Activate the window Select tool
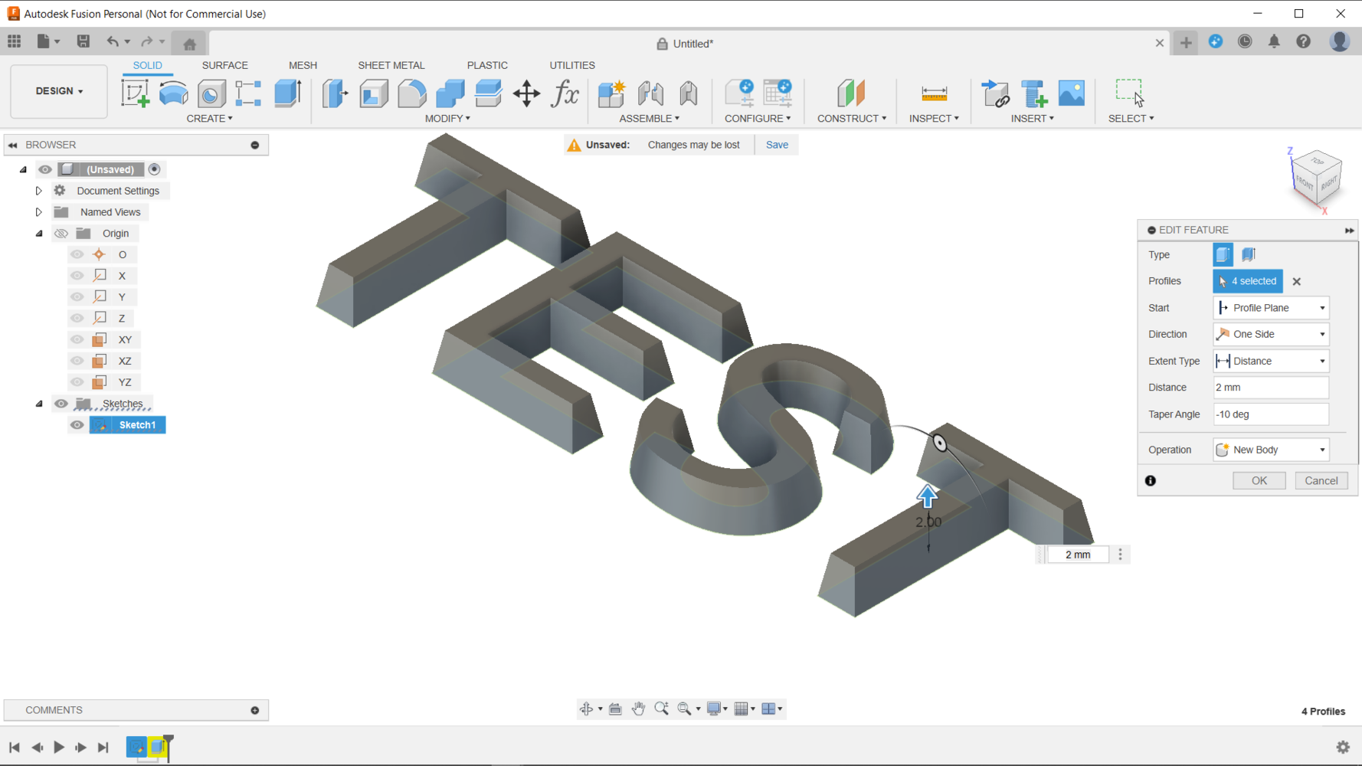The height and width of the screenshot is (766, 1362). coord(1129,92)
